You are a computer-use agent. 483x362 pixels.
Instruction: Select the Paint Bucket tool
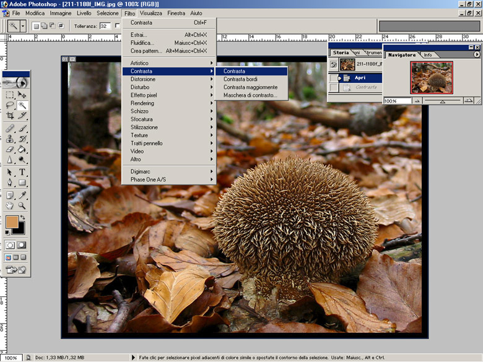[x=22, y=149]
